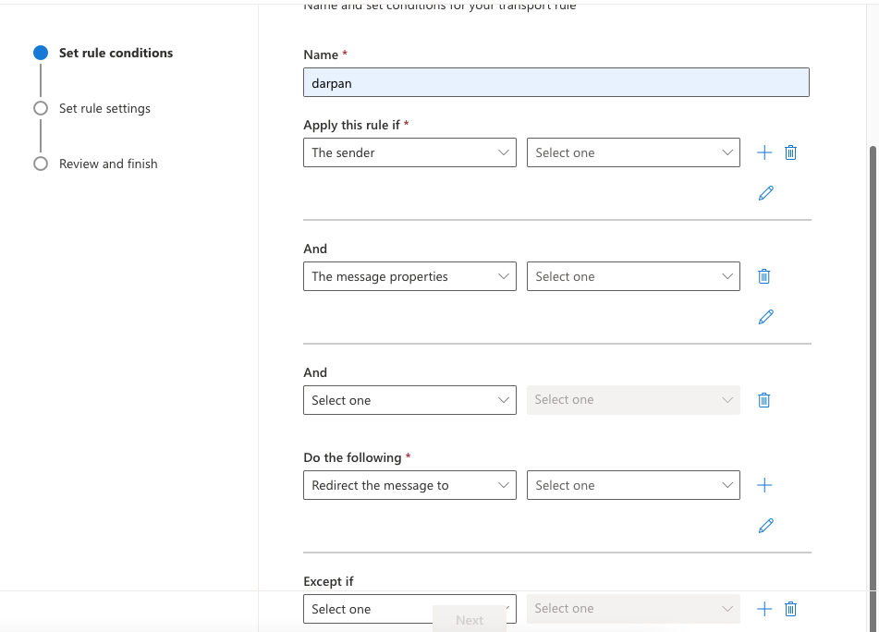Open the third And condition Select one dropdown
Image resolution: width=879 pixels, height=632 pixels.
tap(409, 400)
